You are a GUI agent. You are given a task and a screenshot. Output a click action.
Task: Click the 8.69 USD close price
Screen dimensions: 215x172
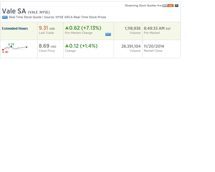tap(47, 46)
